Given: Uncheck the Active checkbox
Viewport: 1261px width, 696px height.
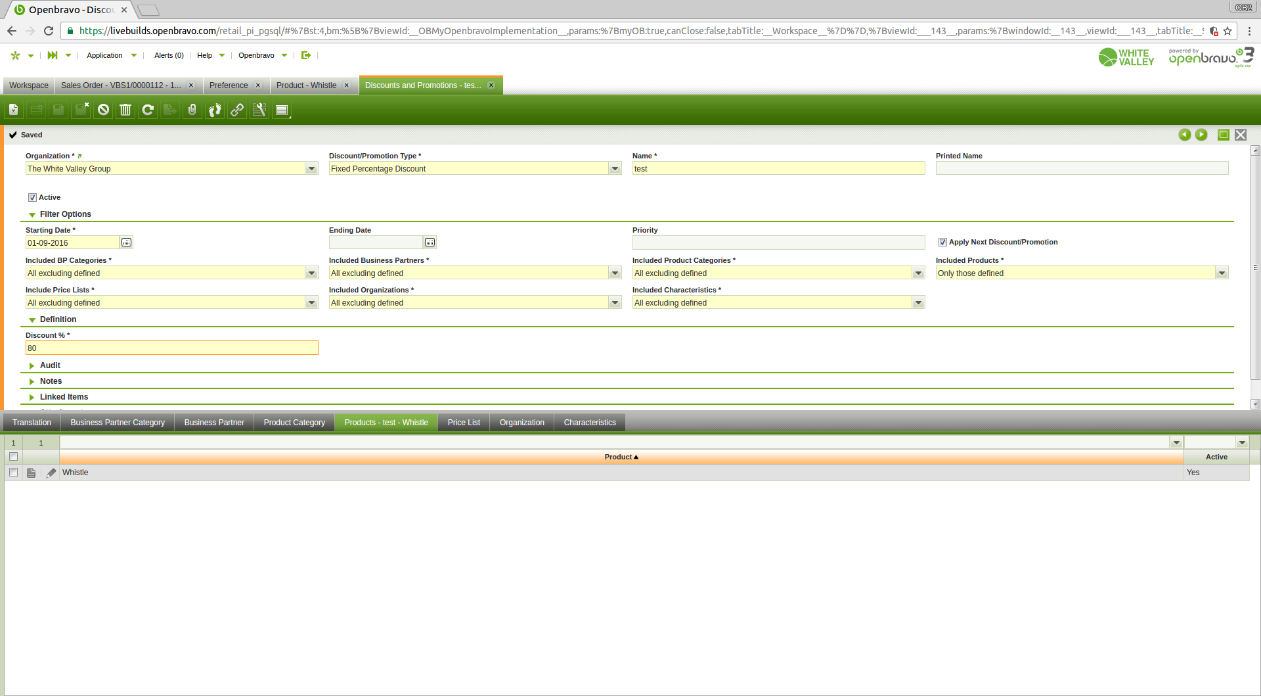Looking at the screenshot, I should [x=32, y=197].
